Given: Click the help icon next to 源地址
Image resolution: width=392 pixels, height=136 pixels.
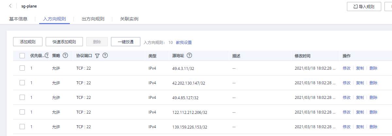Looking at the screenshot, I should [x=189, y=56].
